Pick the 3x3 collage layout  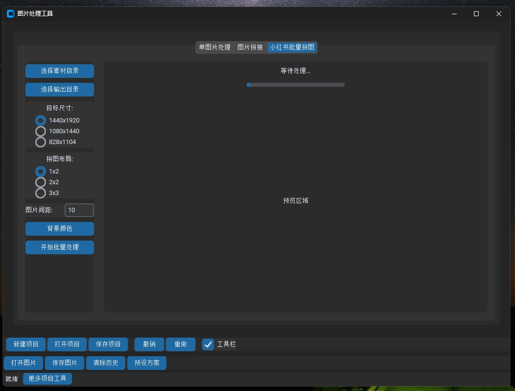[x=47, y=193]
